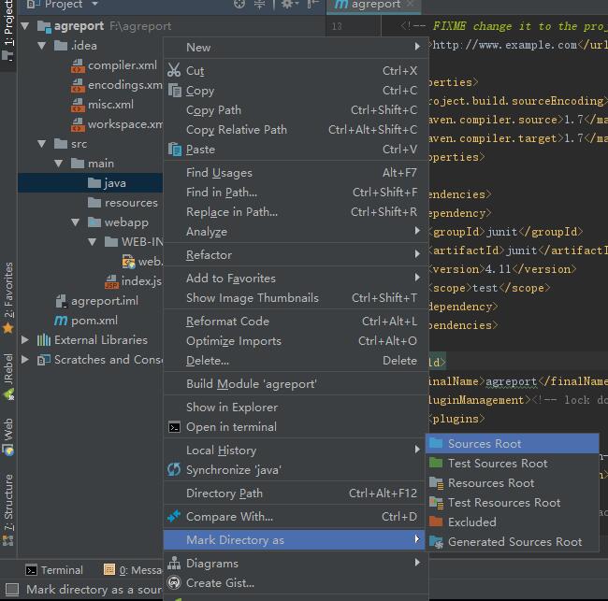The width and height of the screenshot is (608, 601).
Task: Click the Cut scissors icon in context menu
Action: (174, 70)
